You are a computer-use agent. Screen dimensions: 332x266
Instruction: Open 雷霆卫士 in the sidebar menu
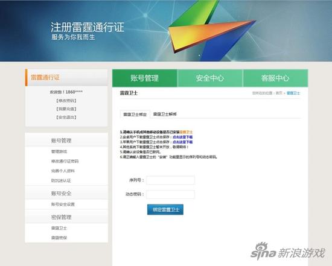[59, 228]
